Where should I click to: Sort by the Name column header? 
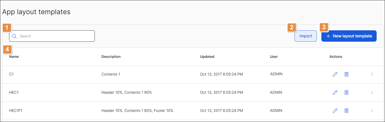14,57
